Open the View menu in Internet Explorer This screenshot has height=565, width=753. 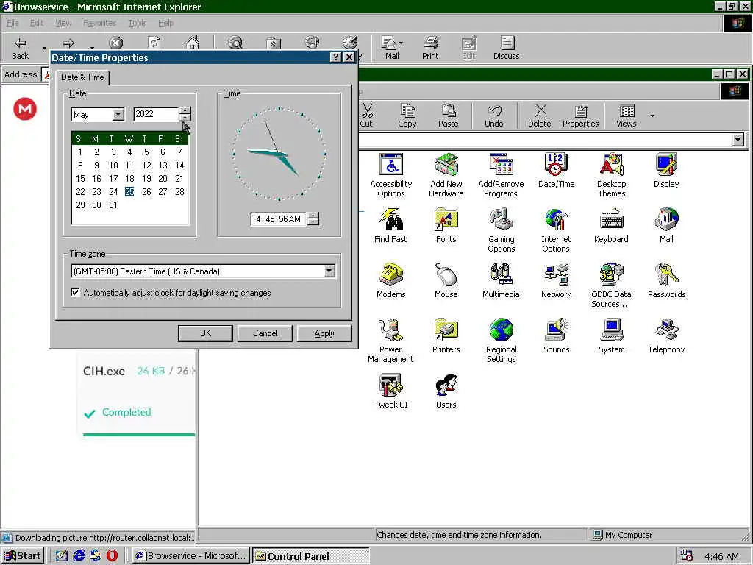63,23
